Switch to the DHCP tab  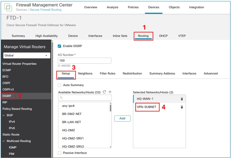[x=164, y=36]
